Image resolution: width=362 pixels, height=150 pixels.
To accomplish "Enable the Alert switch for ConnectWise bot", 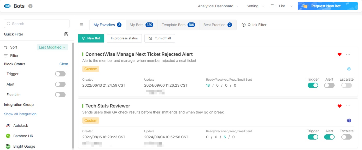I will tap(329, 85).
